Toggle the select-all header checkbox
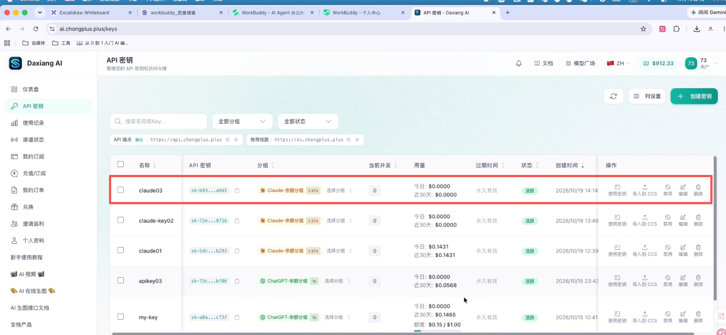Viewport: 726px width, 335px height. 121,164
